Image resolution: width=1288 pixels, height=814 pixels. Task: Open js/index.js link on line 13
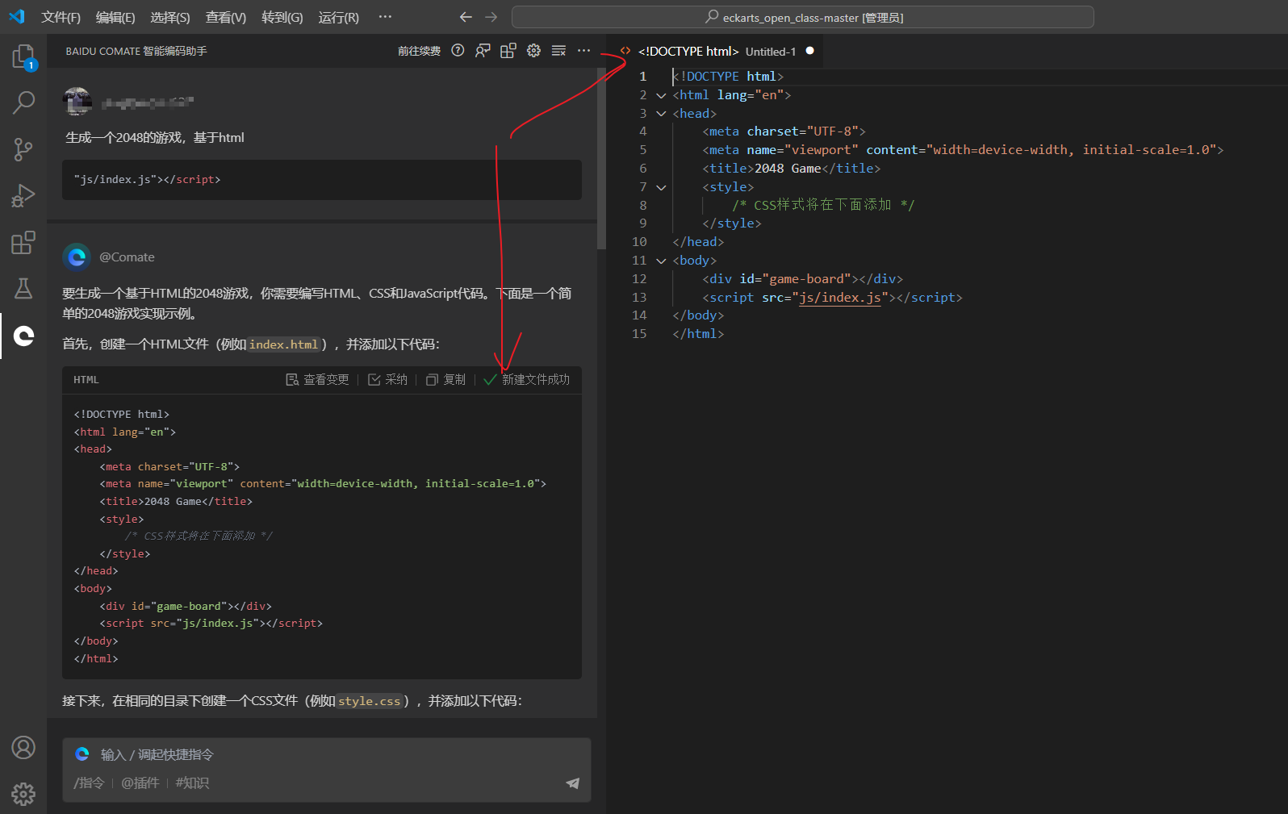click(840, 298)
